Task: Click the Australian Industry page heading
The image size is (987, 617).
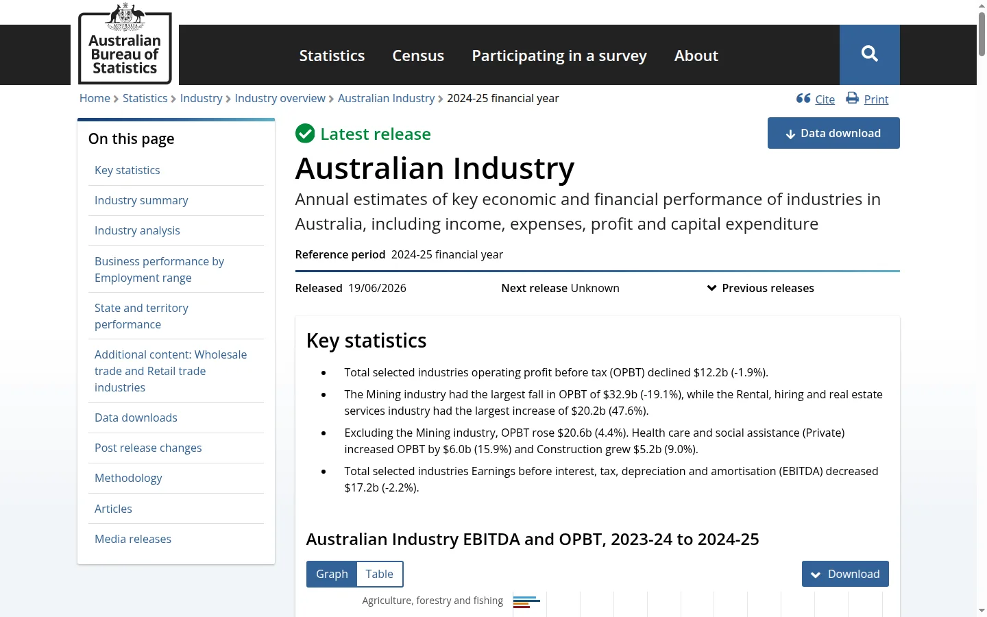Action: pyautogui.click(x=435, y=169)
